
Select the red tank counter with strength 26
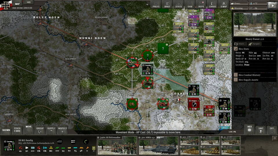209,111
